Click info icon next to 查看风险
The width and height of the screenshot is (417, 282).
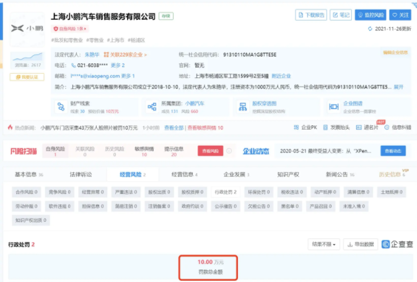point(229,151)
